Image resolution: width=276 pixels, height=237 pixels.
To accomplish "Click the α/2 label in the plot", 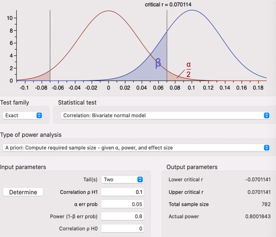I will pos(188,69).
